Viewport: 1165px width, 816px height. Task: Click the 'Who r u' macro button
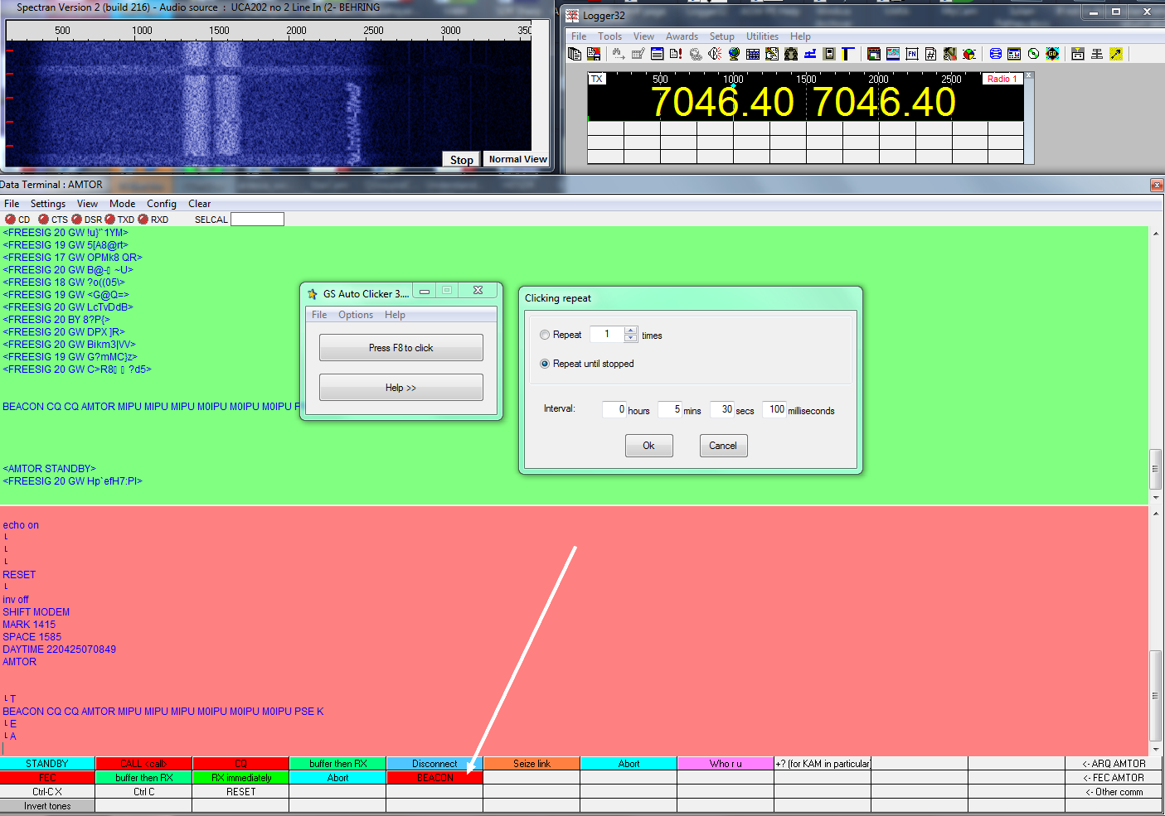tap(726, 764)
